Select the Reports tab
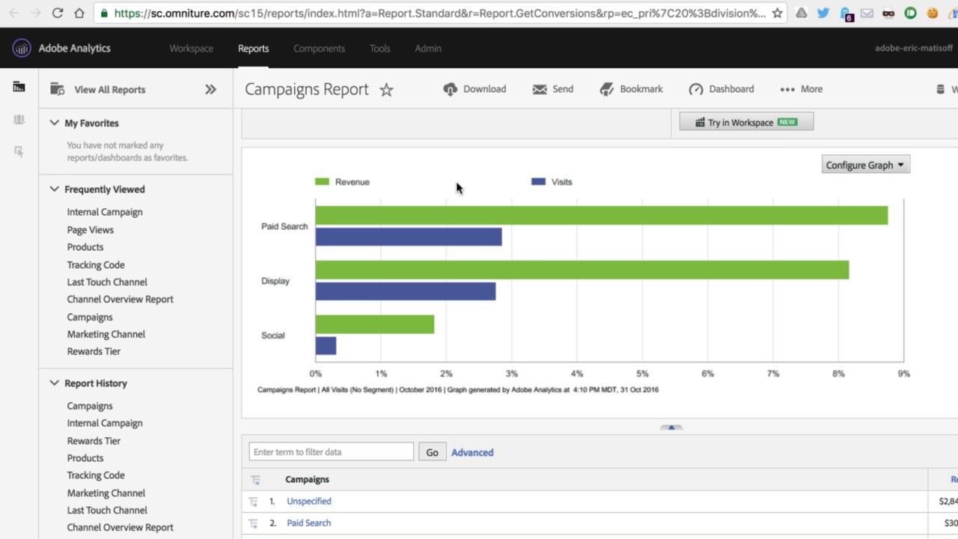958x539 pixels. [x=253, y=48]
